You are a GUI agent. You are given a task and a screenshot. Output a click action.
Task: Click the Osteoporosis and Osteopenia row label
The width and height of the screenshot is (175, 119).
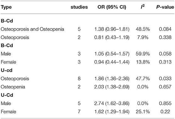(x=32, y=29)
